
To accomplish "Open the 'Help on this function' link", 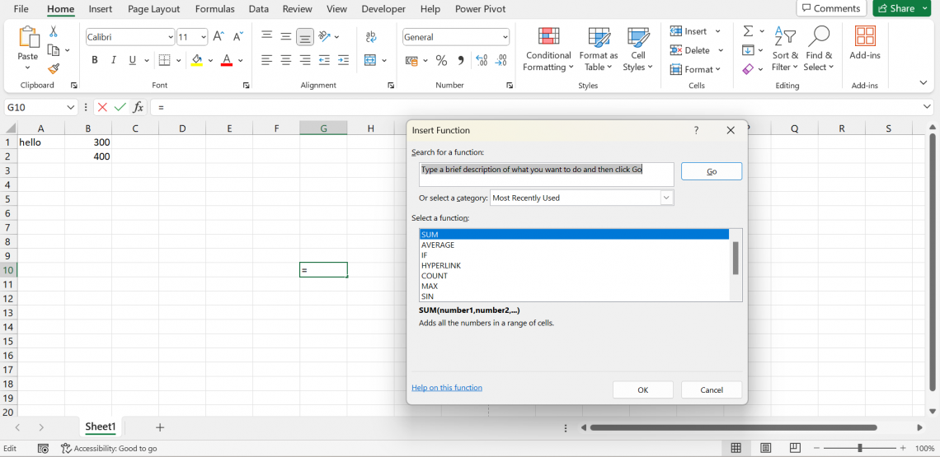I will tap(447, 388).
